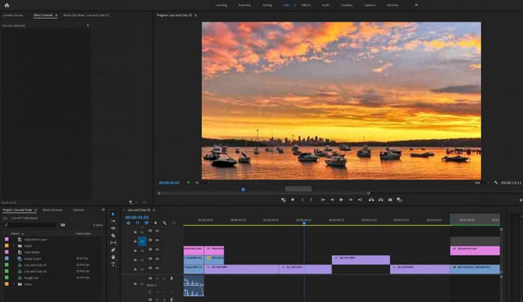The width and height of the screenshot is (523, 302).
Task: Open Timeline Display Settings wrench
Action: pos(164,223)
